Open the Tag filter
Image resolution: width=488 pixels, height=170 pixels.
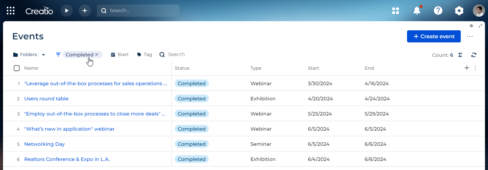click(x=145, y=55)
